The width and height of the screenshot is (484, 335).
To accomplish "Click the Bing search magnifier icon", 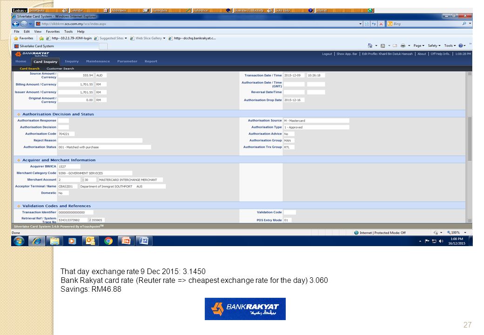I will (464, 23).
